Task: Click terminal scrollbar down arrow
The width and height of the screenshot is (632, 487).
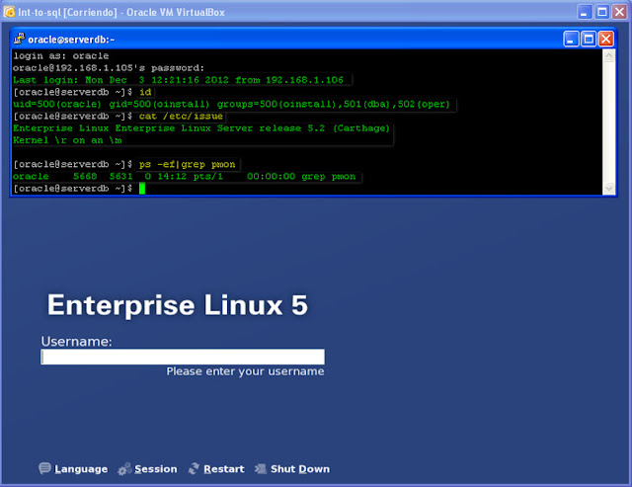Action: tap(608, 189)
